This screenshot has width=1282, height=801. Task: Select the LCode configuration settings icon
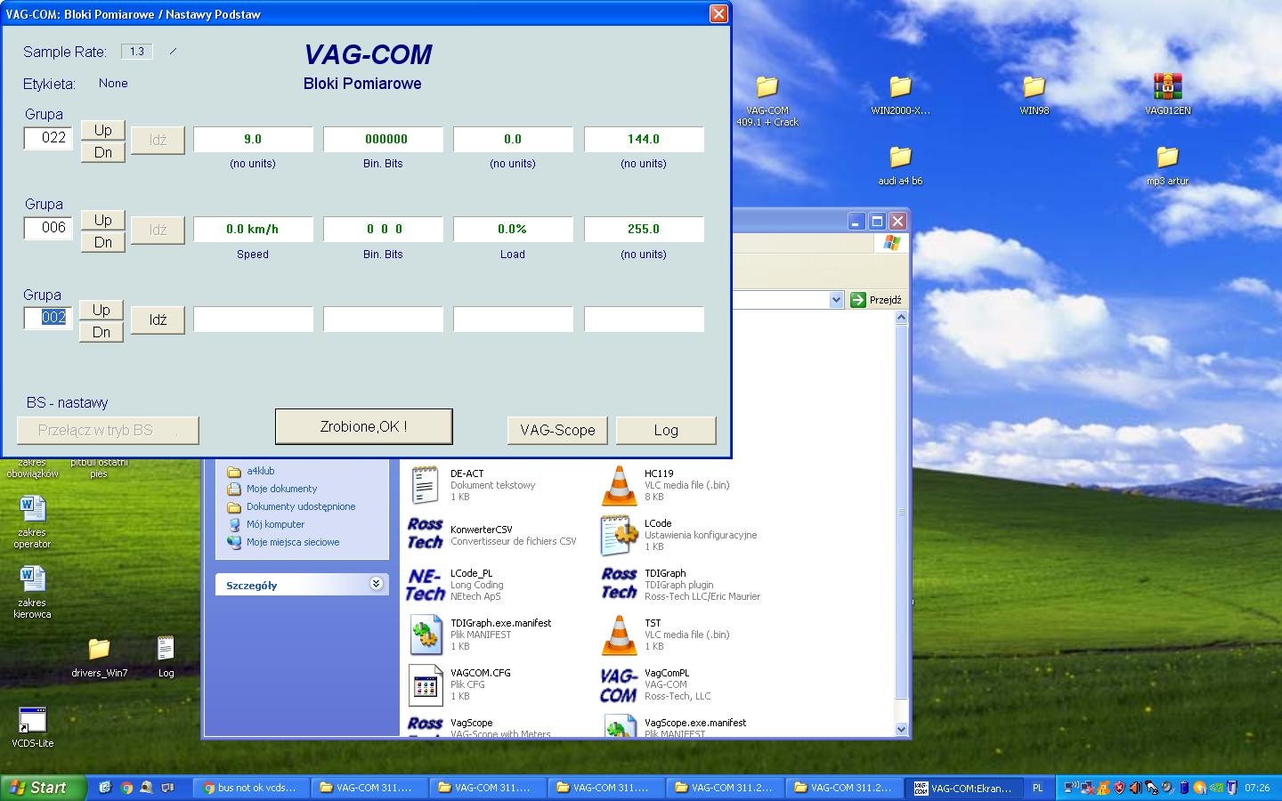[x=619, y=535]
